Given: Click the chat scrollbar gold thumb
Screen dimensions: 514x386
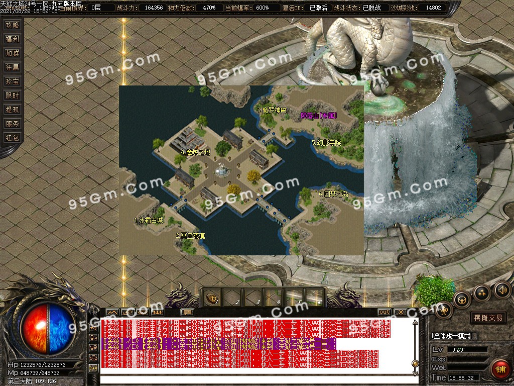Looking at the screenshot, I should tap(415, 364).
